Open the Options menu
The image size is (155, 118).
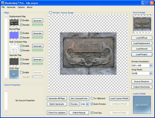point(21,7)
